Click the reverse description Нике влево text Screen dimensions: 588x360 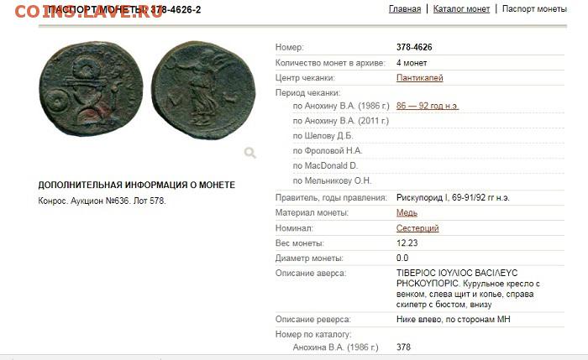pos(453,320)
